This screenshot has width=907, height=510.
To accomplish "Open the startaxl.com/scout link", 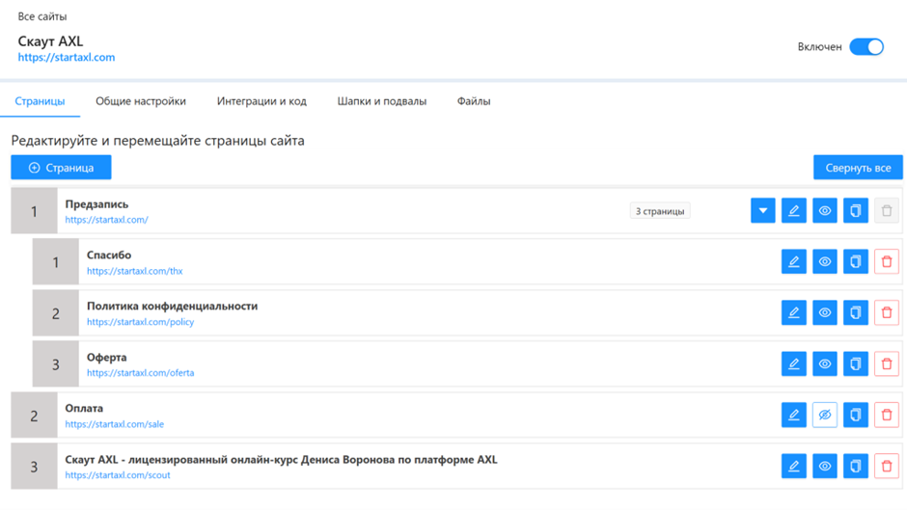I will (118, 474).
